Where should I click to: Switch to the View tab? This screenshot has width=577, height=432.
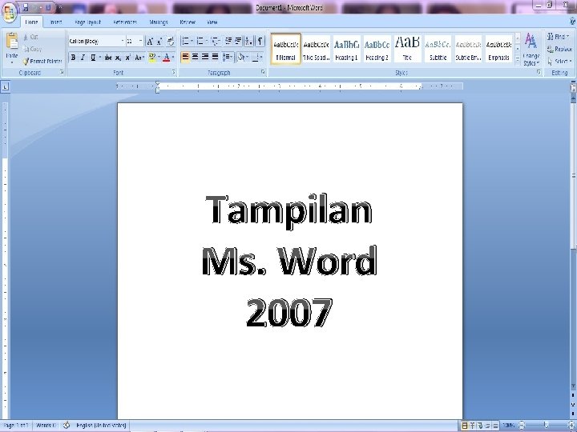click(212, 22)
